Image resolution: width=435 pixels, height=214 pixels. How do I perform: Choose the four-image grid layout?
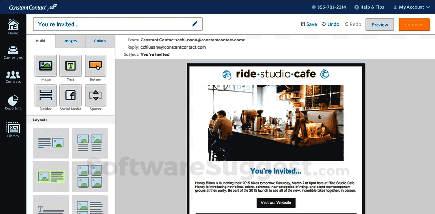(x=90, y=177)
